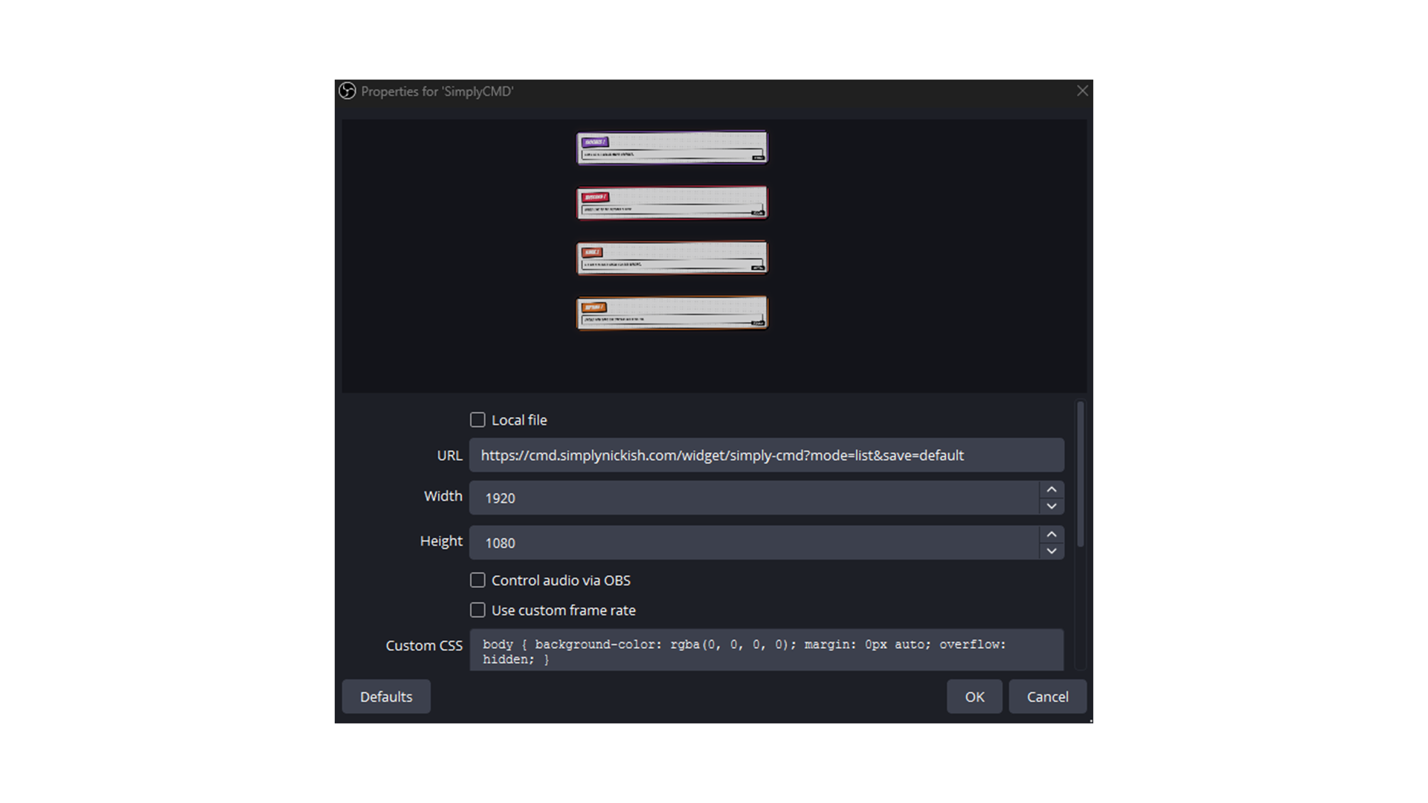The width and height of the screenshot is (1428, 803).
Task: Select the orange command widget in preview
Action: (x=672, y=313)
